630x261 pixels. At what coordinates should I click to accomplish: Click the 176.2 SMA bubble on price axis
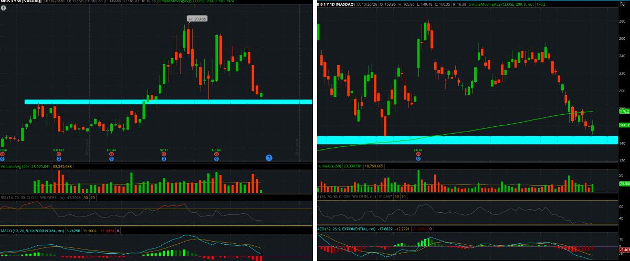pyautogui.click(x=624, y=111)
